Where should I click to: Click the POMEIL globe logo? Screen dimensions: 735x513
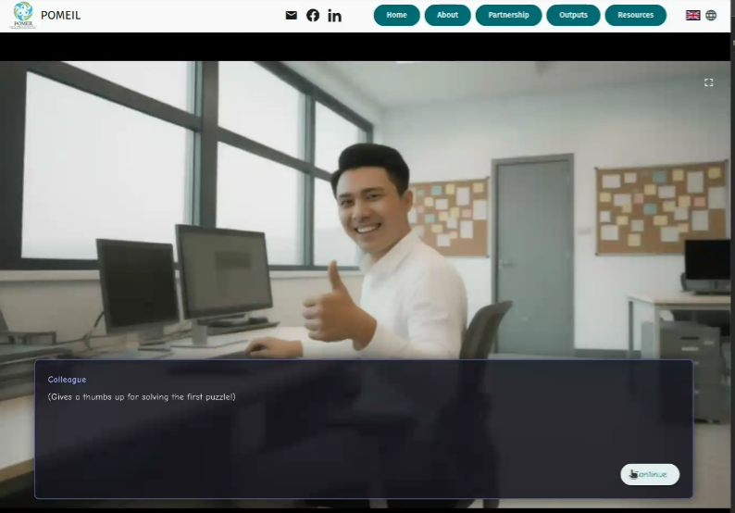(x=22, y=15)
